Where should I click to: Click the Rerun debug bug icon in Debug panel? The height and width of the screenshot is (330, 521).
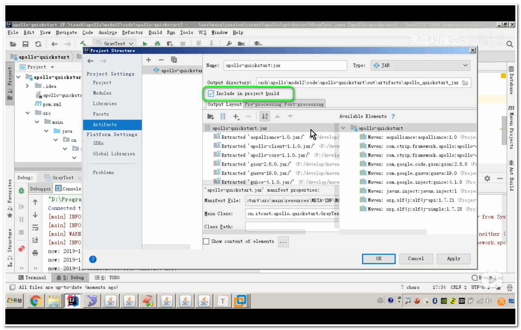tap(21, 191)
